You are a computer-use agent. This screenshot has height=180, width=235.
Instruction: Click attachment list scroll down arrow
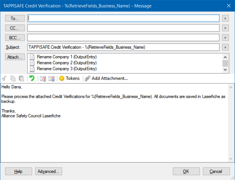(x=225, y=70)
